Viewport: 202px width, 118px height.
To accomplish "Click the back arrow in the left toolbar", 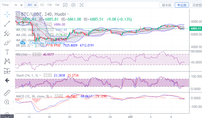I will point(7,80).
